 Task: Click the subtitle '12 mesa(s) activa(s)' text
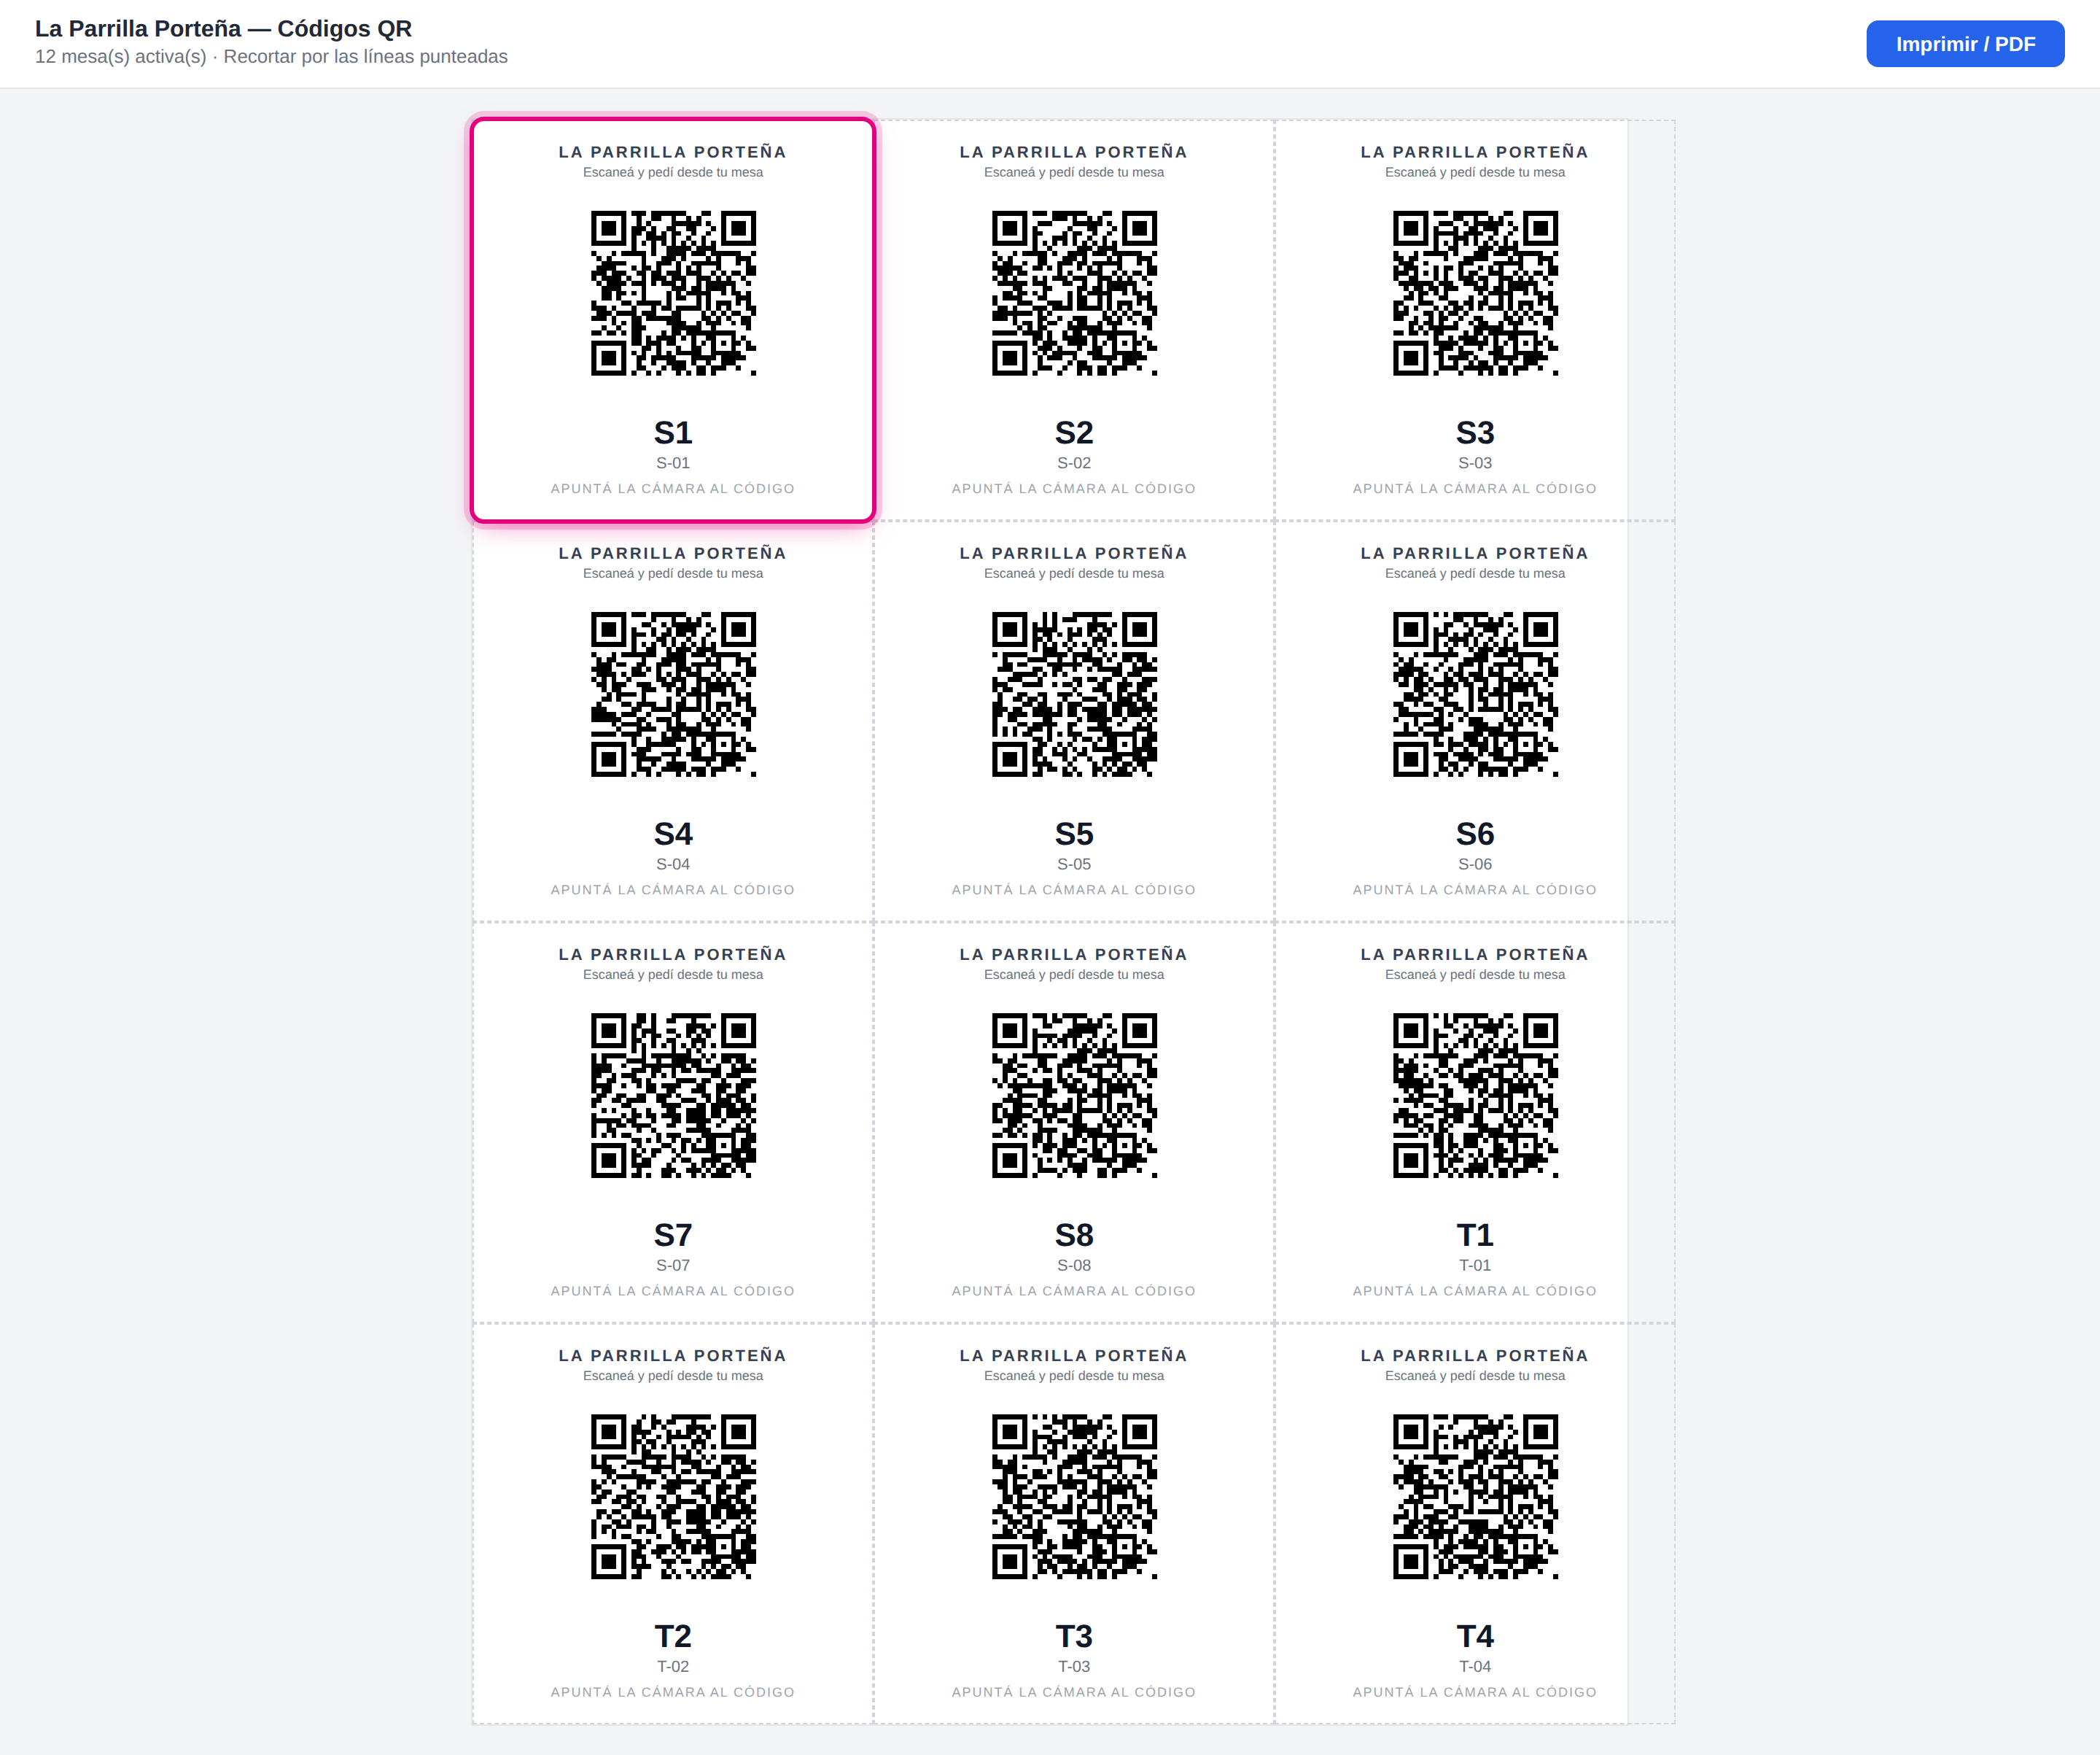(121, 56)
